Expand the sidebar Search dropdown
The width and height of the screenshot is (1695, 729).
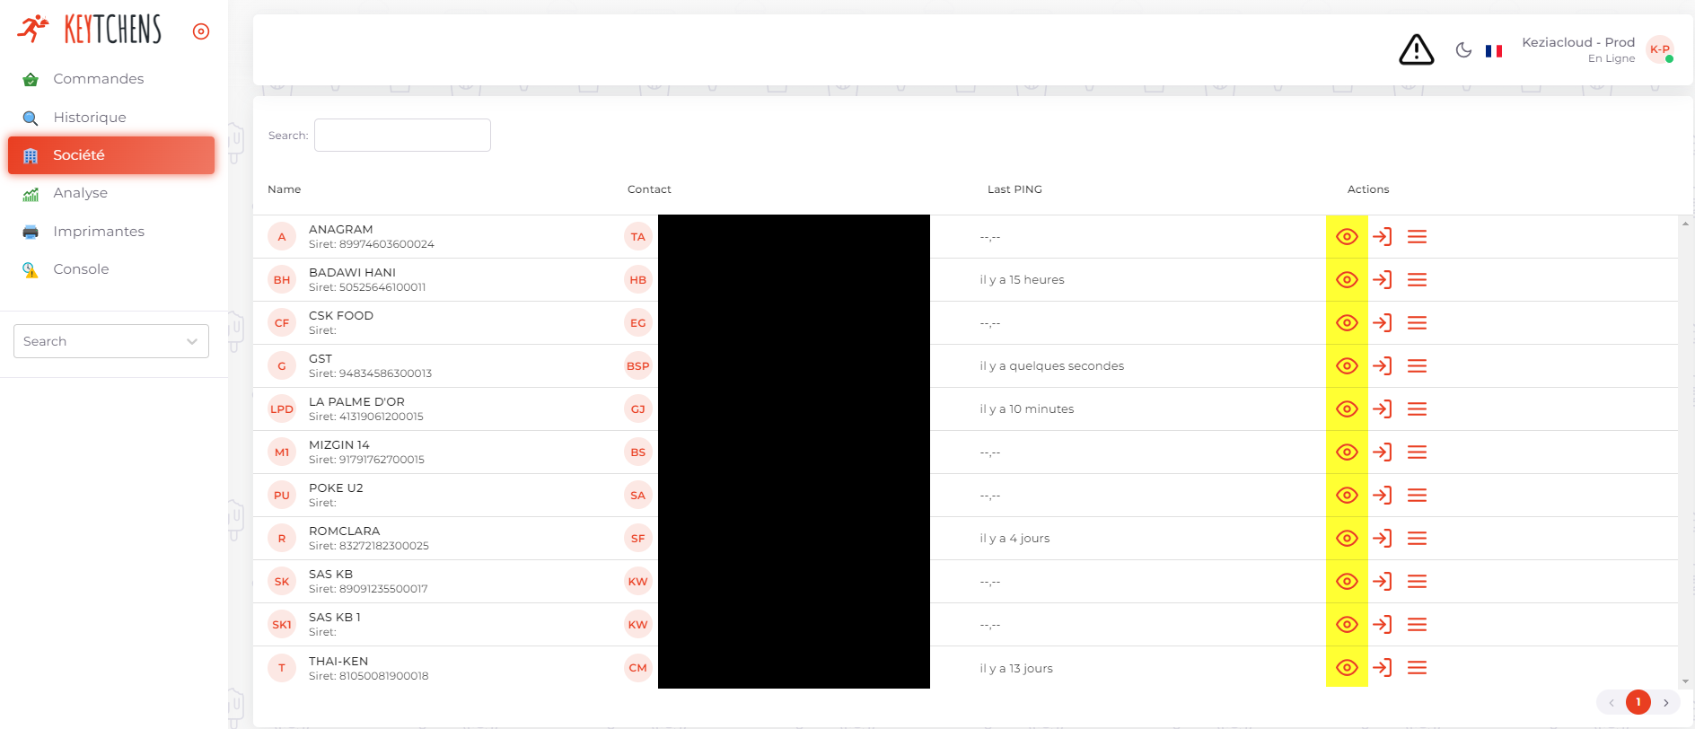111,341
